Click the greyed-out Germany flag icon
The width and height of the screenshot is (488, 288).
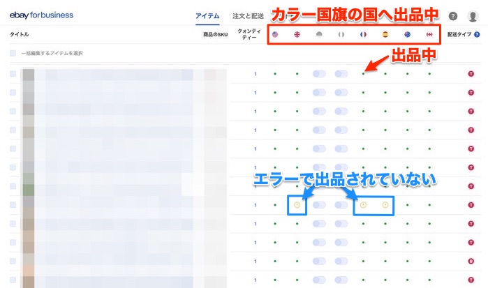tap(319, 34)
